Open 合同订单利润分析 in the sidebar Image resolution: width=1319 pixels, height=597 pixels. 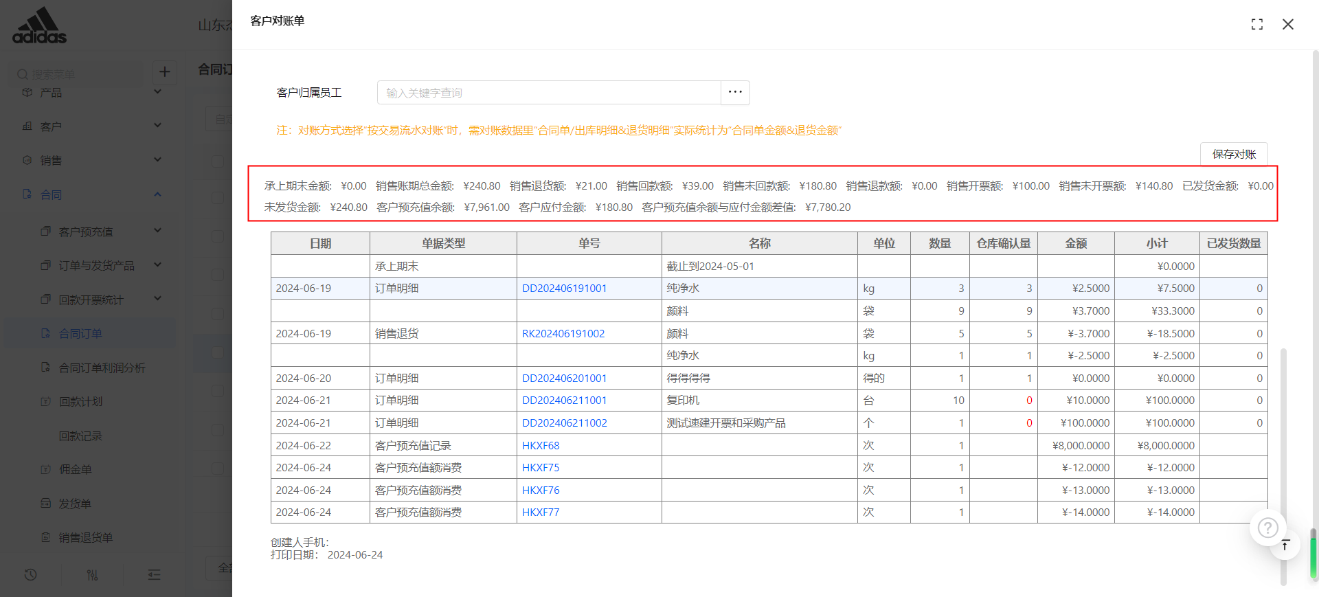click(x=102, y=368)
